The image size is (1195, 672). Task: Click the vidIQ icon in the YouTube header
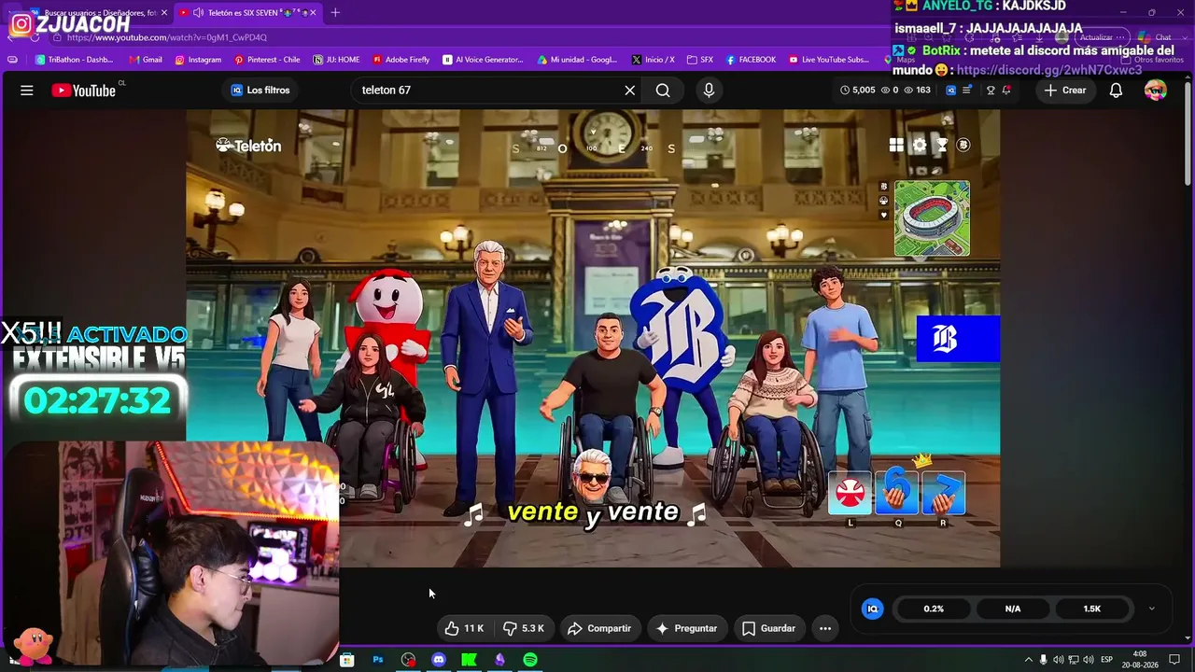click(951, 91)
